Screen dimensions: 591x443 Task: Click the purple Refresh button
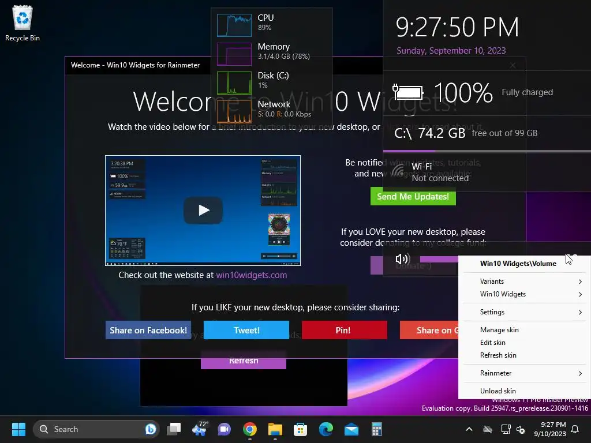(x=244, y=361)
